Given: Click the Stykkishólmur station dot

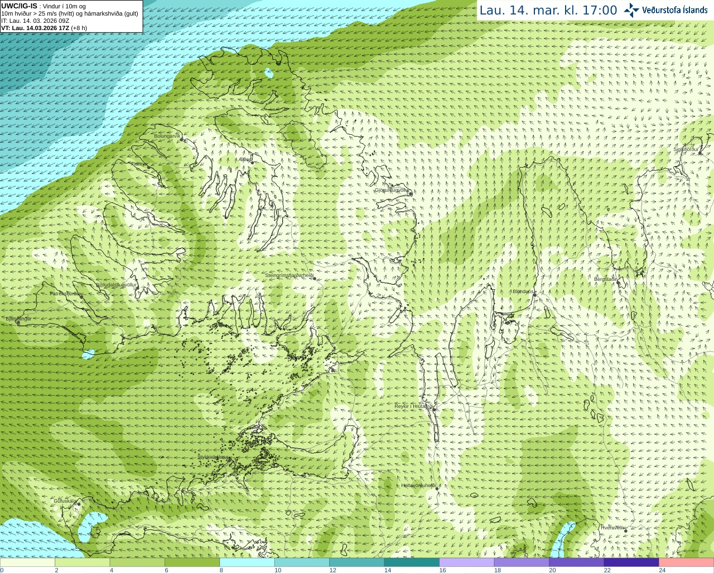Looking at the screenshot, I should coord(228,460).
